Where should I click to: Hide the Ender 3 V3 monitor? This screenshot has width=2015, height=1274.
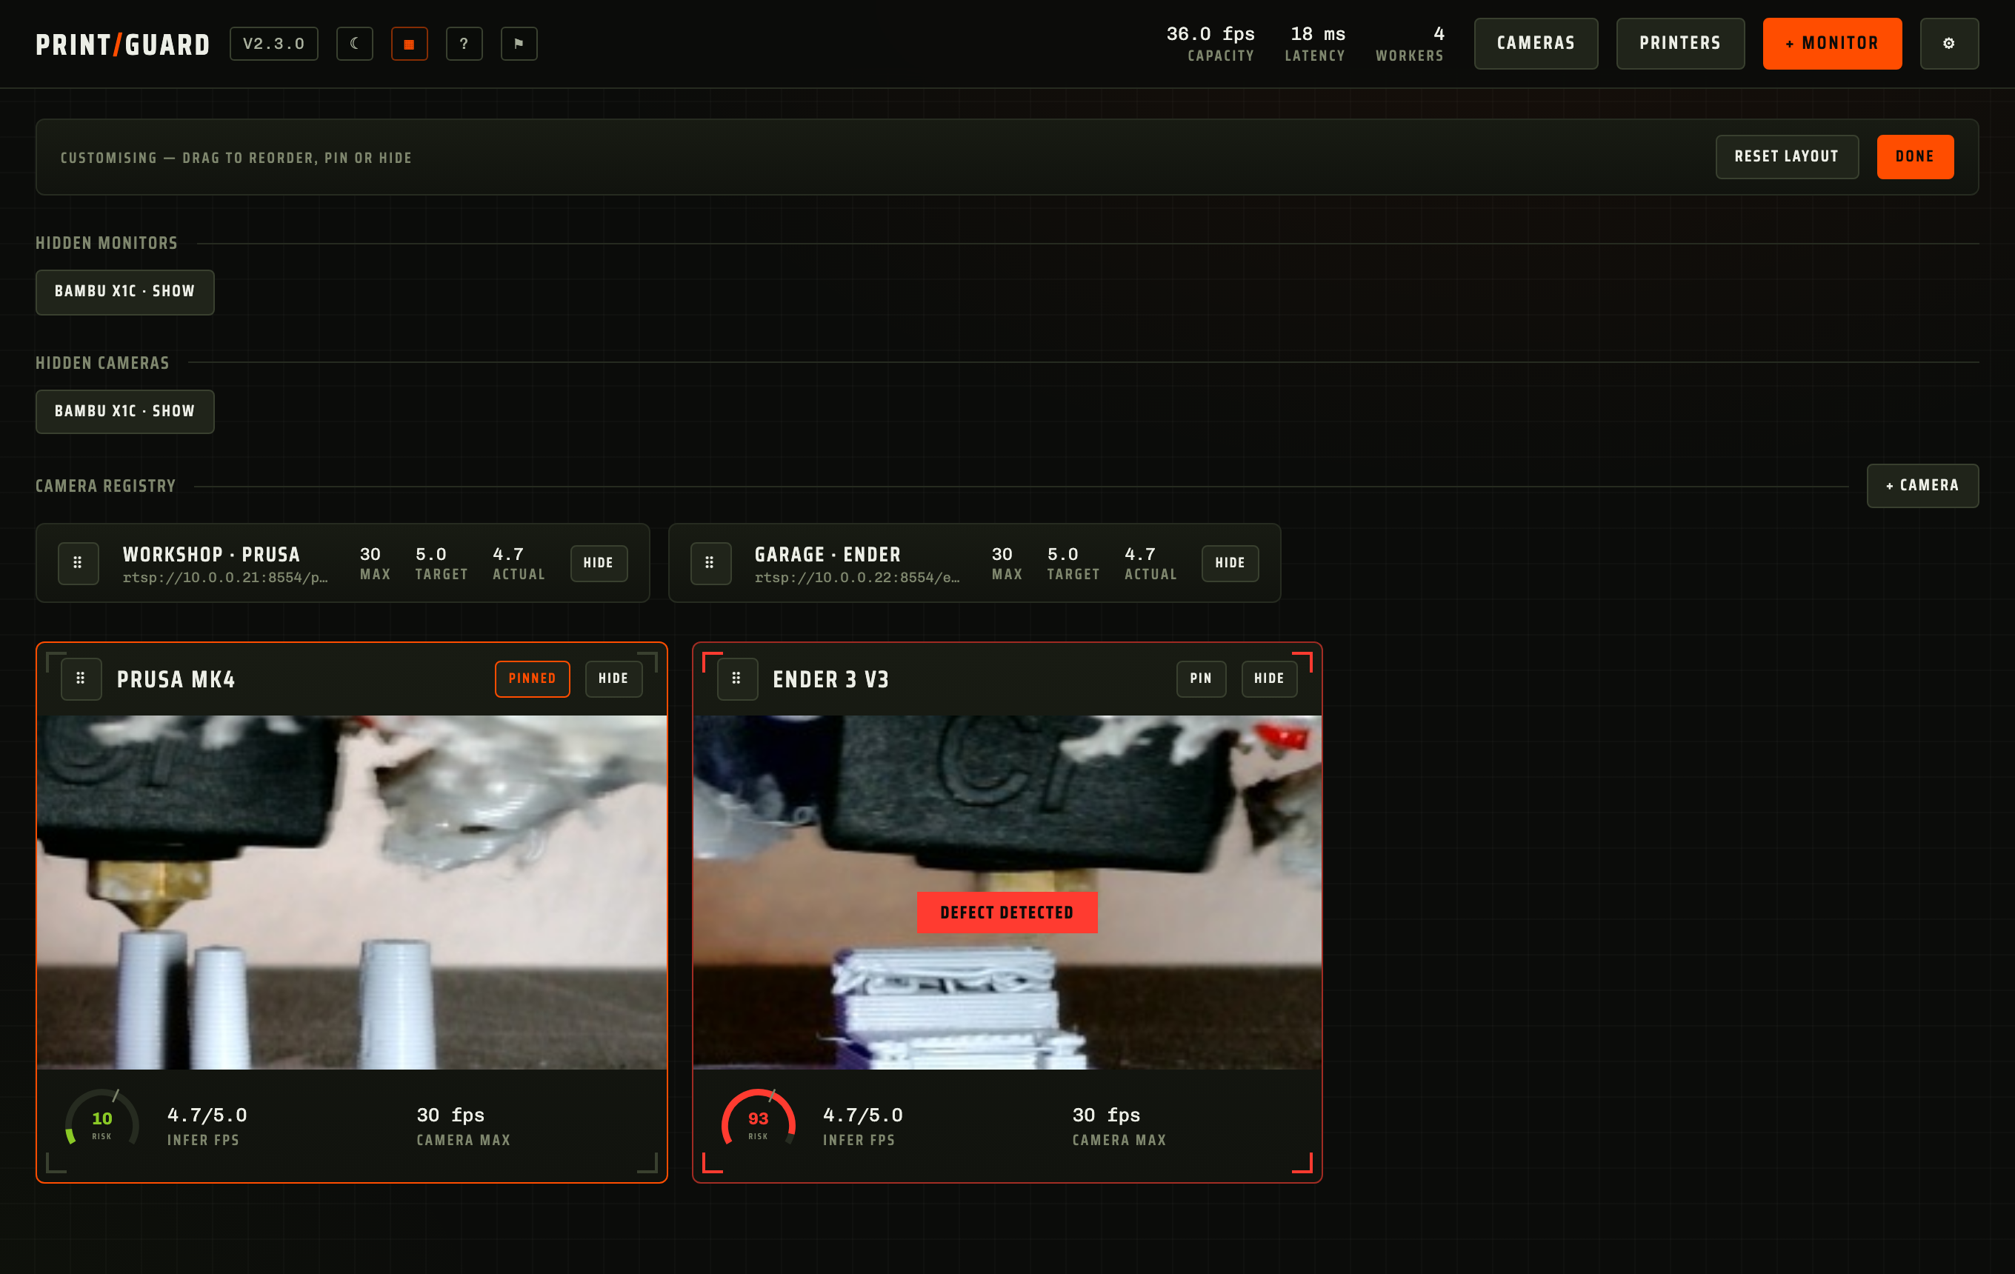pyautogui.click(x=1268, y=678)
